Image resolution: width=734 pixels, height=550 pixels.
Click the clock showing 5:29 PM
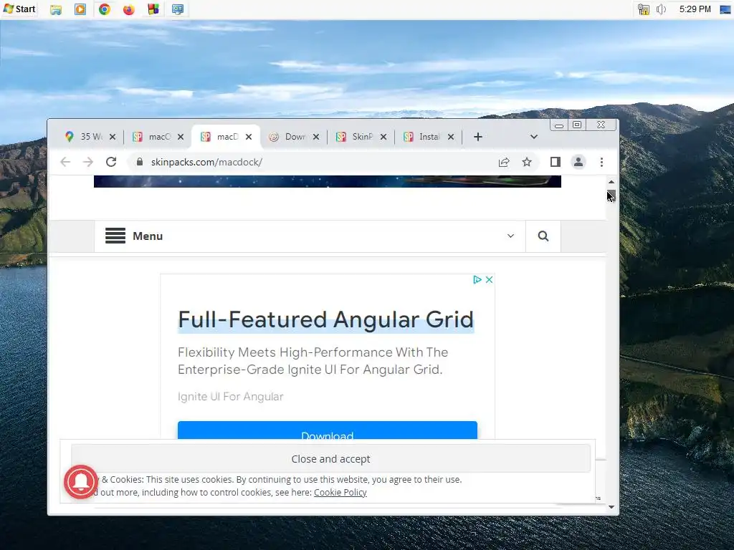click(x=695, y=9)
